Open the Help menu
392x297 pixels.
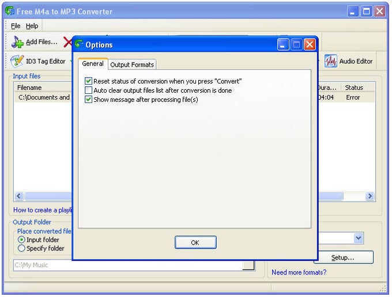(32, 26)
